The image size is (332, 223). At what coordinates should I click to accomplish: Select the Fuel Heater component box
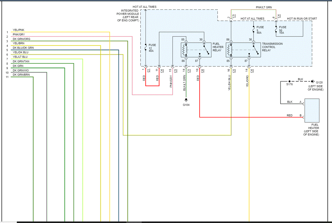click(x=312, y=110)
